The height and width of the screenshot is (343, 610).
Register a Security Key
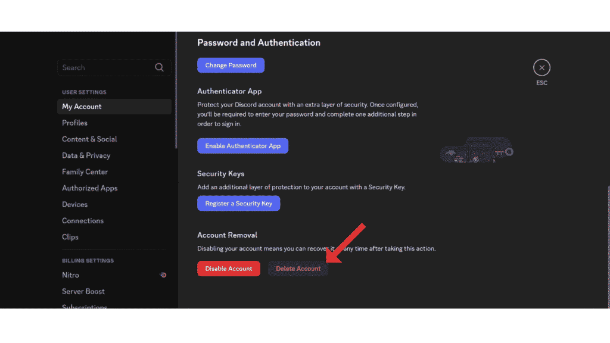[238, 203]
